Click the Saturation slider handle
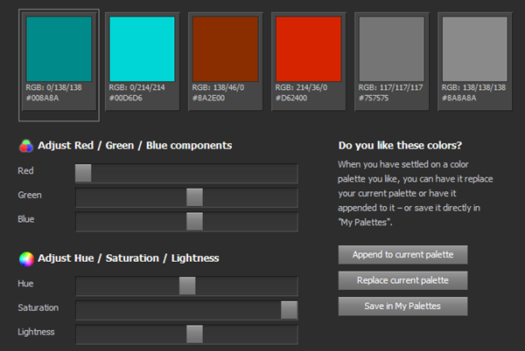Image resolution: width=525 pixels, height=351 pixels. [x=290, y=310]
